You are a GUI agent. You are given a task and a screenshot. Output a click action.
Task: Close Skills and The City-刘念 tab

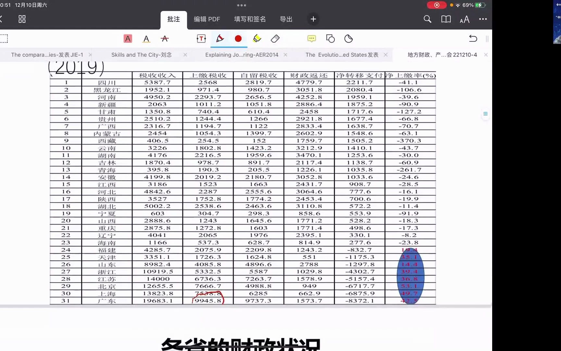(185, 55)
